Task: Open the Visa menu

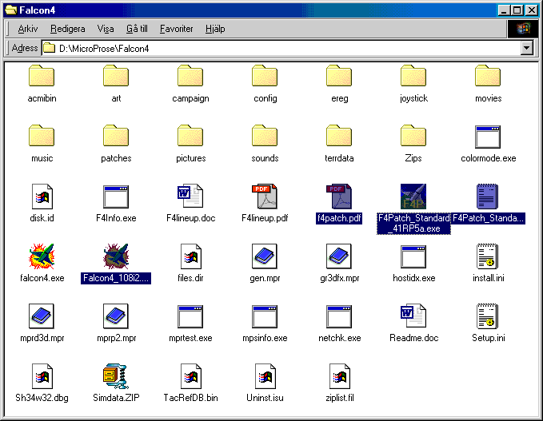Action: 106,29
